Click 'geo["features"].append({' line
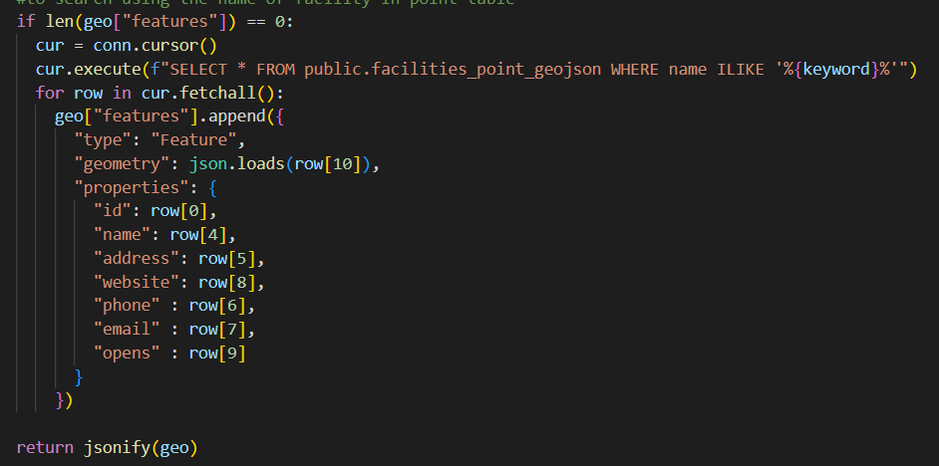Viewport: 939px width, 466px height. pos(169,116)
